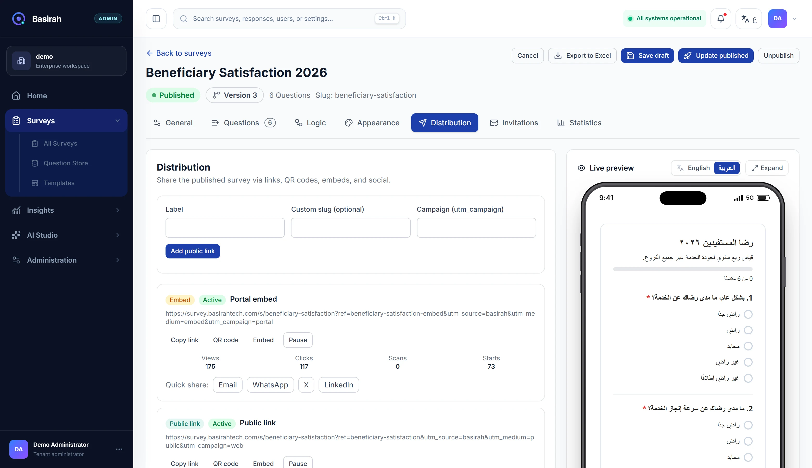Select راضٍ radio for question 1

coord(748,330)
